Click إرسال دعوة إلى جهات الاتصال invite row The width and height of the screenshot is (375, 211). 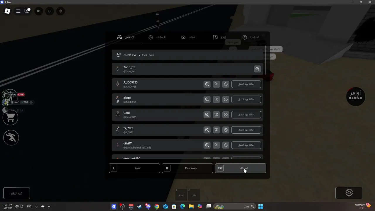pyautogui.click(x=187, y=55)
